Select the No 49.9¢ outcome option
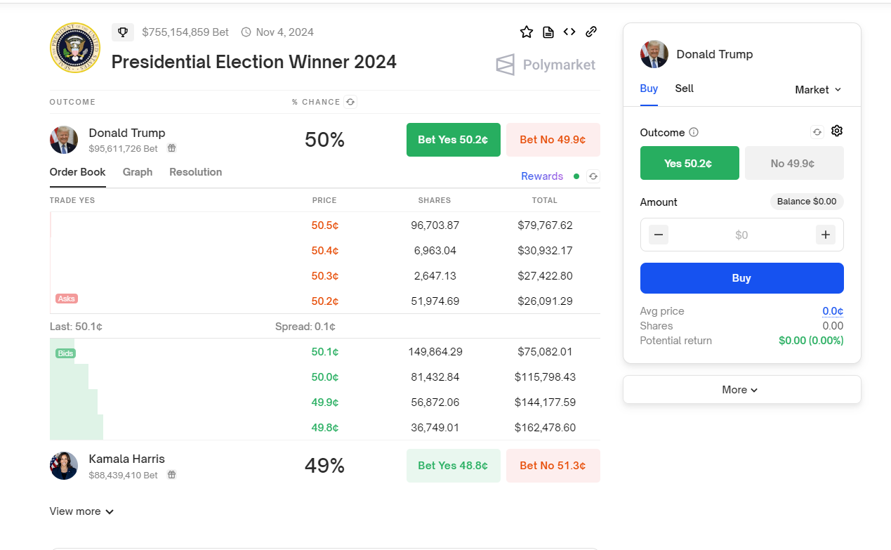The height and width of the screenshot is (550, 891). (793, 163)
